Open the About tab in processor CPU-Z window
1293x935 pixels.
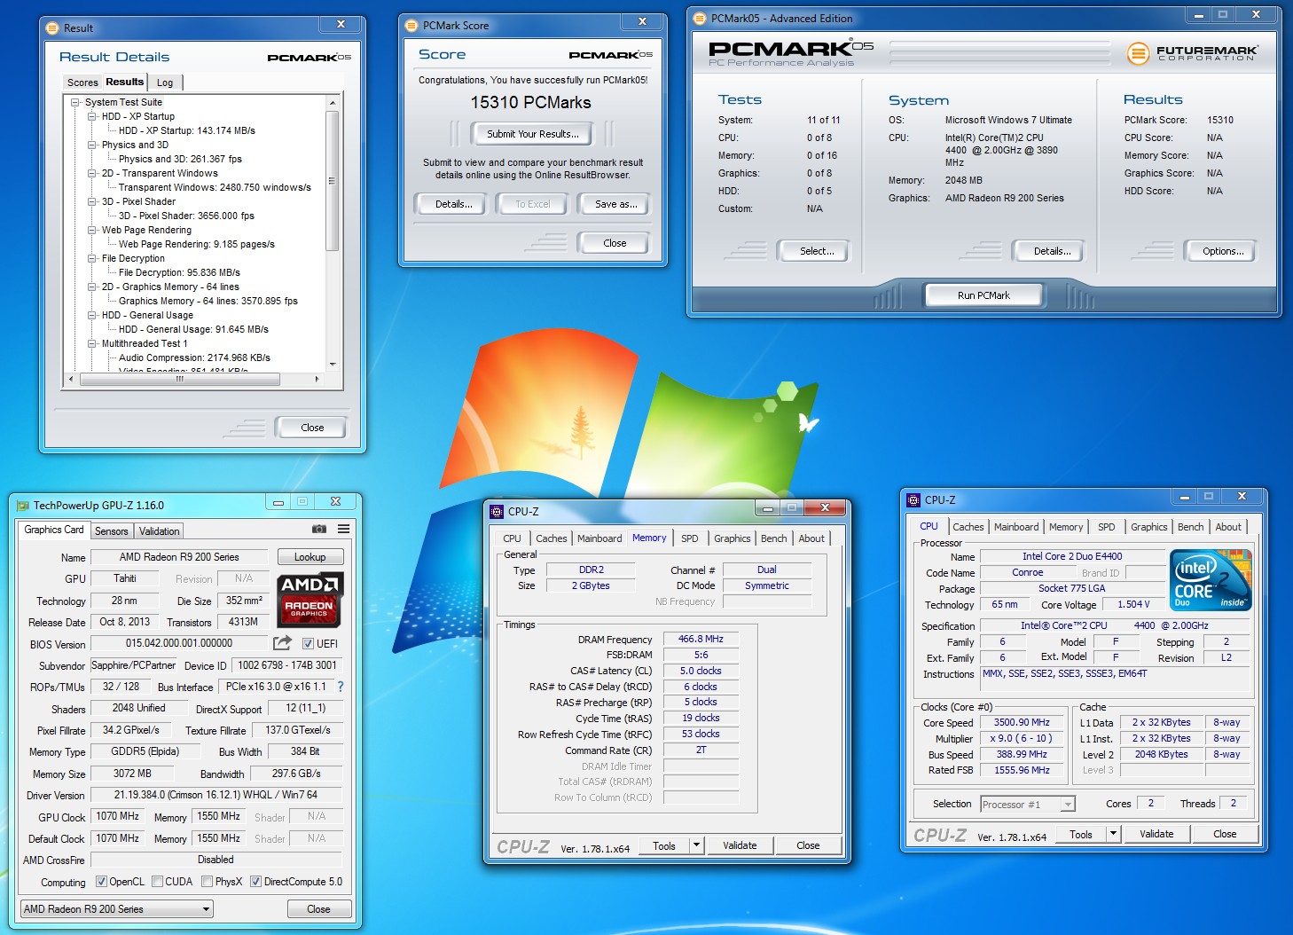[x=1228, y=527]
